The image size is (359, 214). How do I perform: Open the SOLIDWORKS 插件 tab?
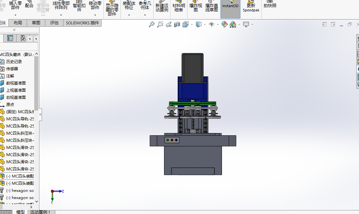82,23
